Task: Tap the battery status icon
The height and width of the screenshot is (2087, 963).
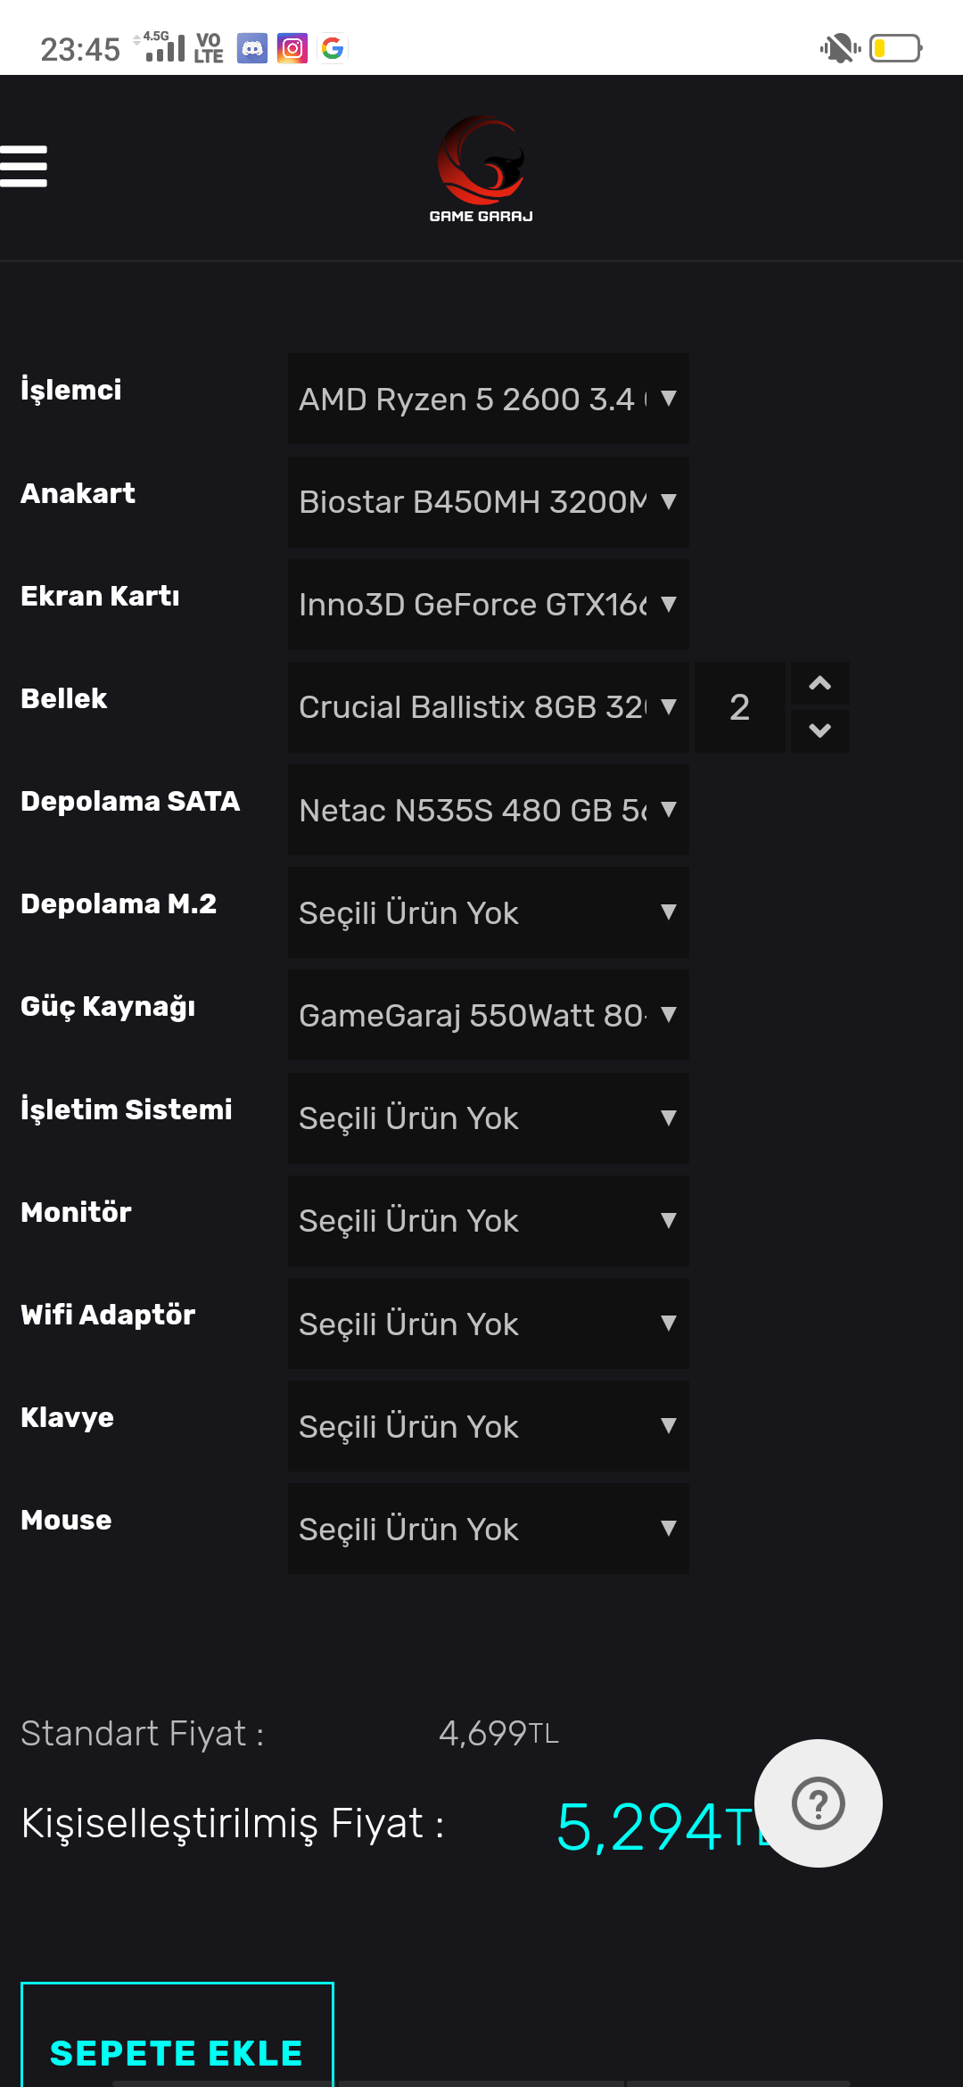Action: [895, 48]
